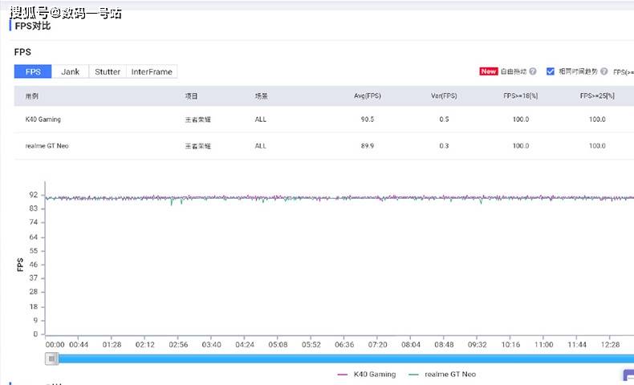This screenshot has height=385, width=634.
Task: Click the 0.5 Var(FPS) value
Action: click(x=444, y=120)
